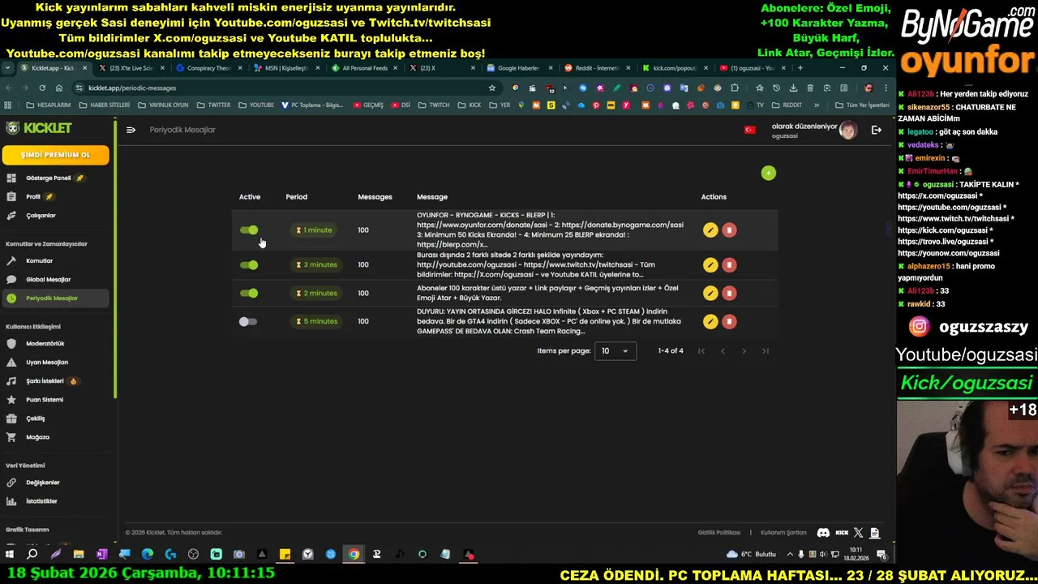
Task: Switch to the Reddit browser tab
Action: click(x=596, y=68)
